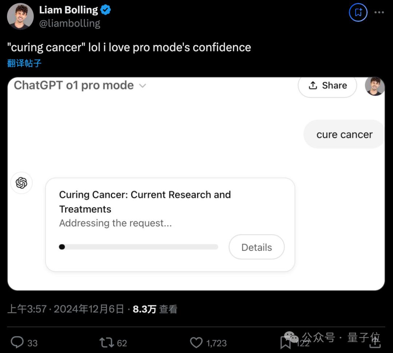Click the Details button
The image size is (393, 353).
coord(257,247)
